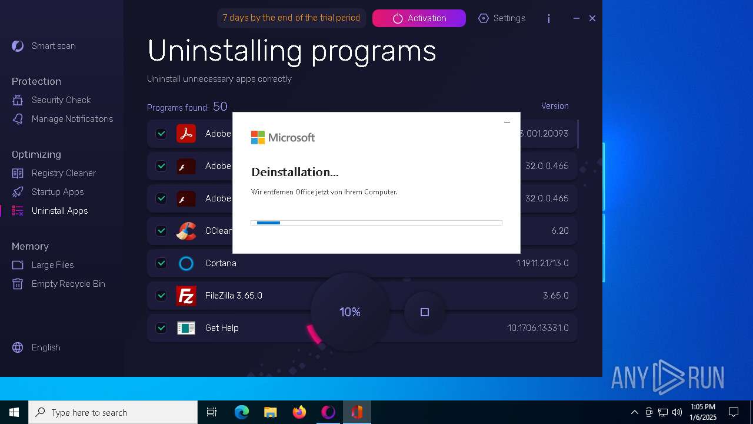Uncheck the second Adobe Flash row checkbox

click(161, 198)
